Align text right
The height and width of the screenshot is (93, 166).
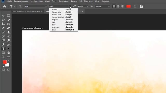[x=122, y=6]
